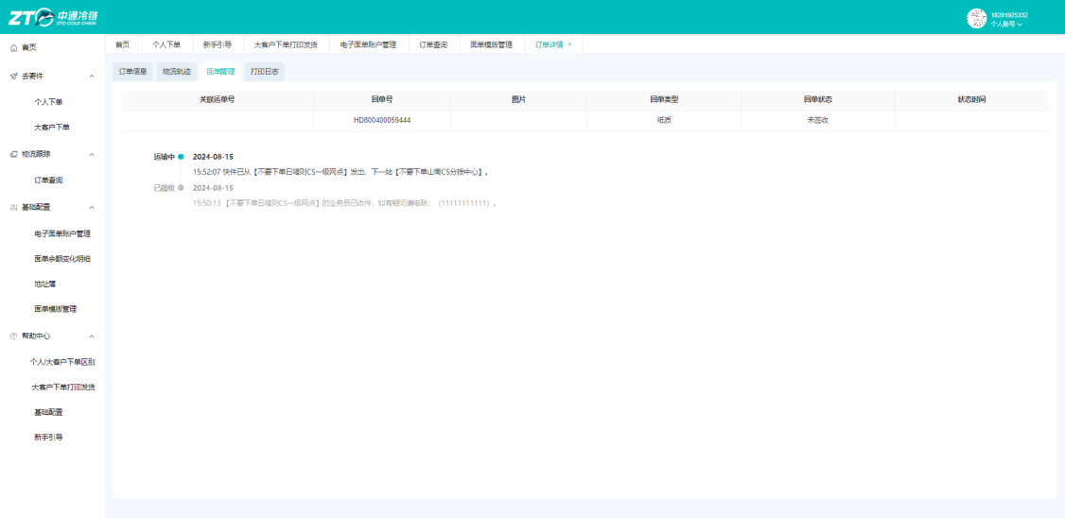
Task: Collapse the 去寄件 menu section
Action: coord(92,76)
